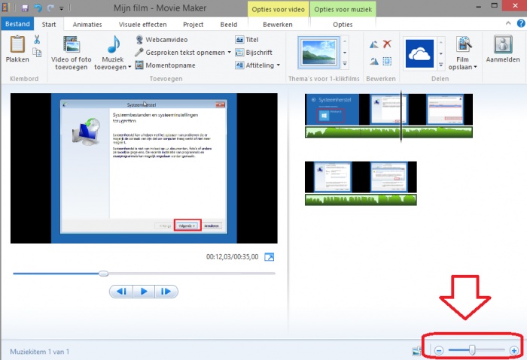The image size is (527, 360).
Task: Select the landscape AutoMovie theme thumbnail
Action: [x=318, y=53]
